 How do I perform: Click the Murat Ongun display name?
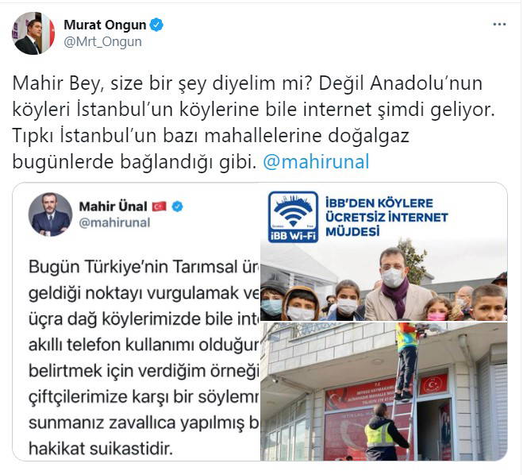tap(105, 25)
